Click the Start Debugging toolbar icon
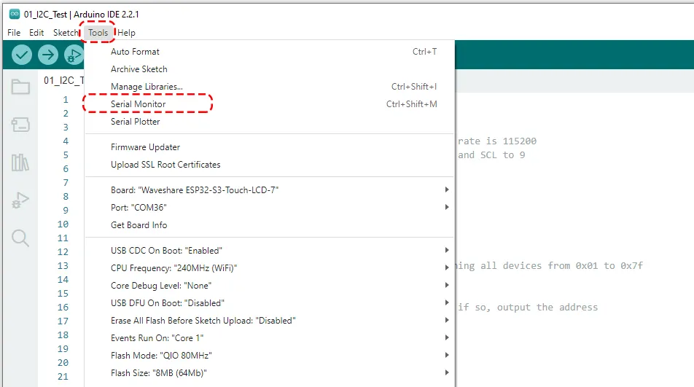The height and width of the screenshot is (387, 694). point(74,55)
